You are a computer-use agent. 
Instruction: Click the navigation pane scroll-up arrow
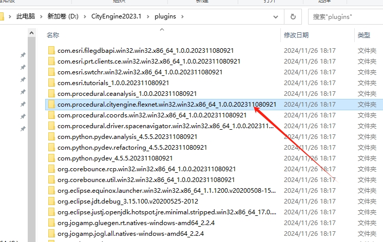[31, 33]
